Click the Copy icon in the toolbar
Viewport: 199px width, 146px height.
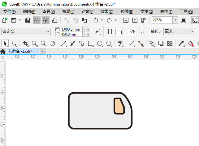[x=75, y=20]
